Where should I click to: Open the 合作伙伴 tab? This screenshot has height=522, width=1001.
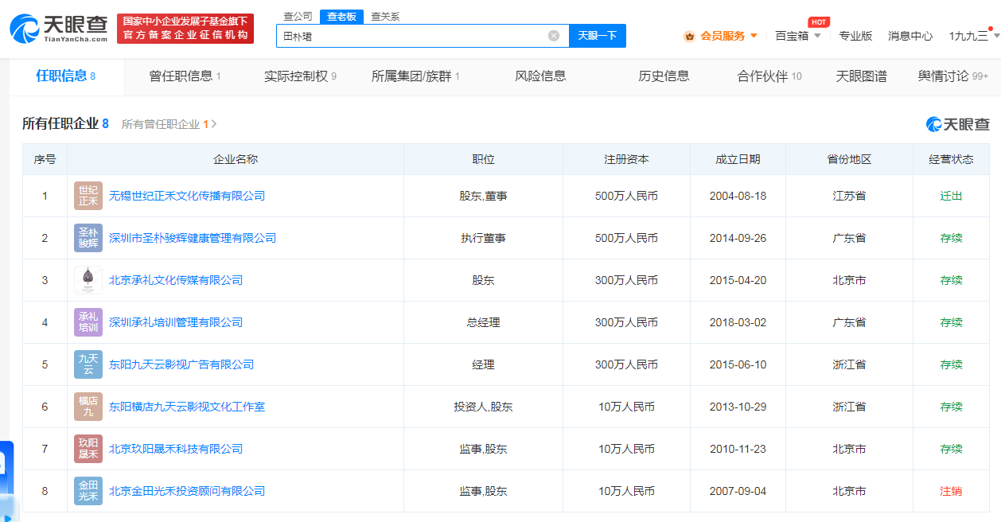(x=769, y=76)
